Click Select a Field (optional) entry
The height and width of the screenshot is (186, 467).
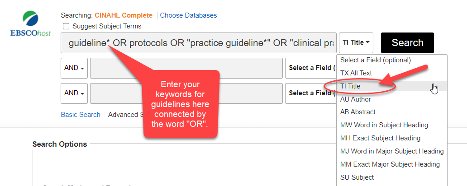point(375,60)
